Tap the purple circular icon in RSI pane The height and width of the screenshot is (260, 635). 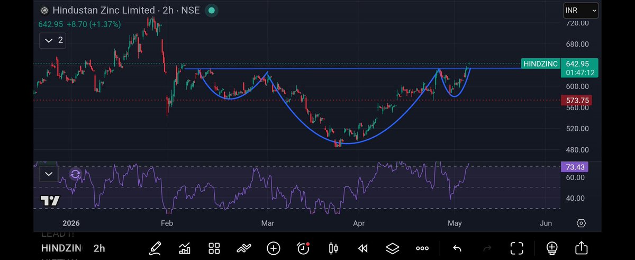75,174
